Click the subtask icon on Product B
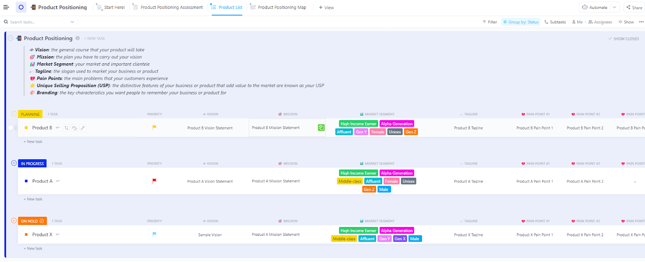This screenshot has width=645, height=262. 67,128
